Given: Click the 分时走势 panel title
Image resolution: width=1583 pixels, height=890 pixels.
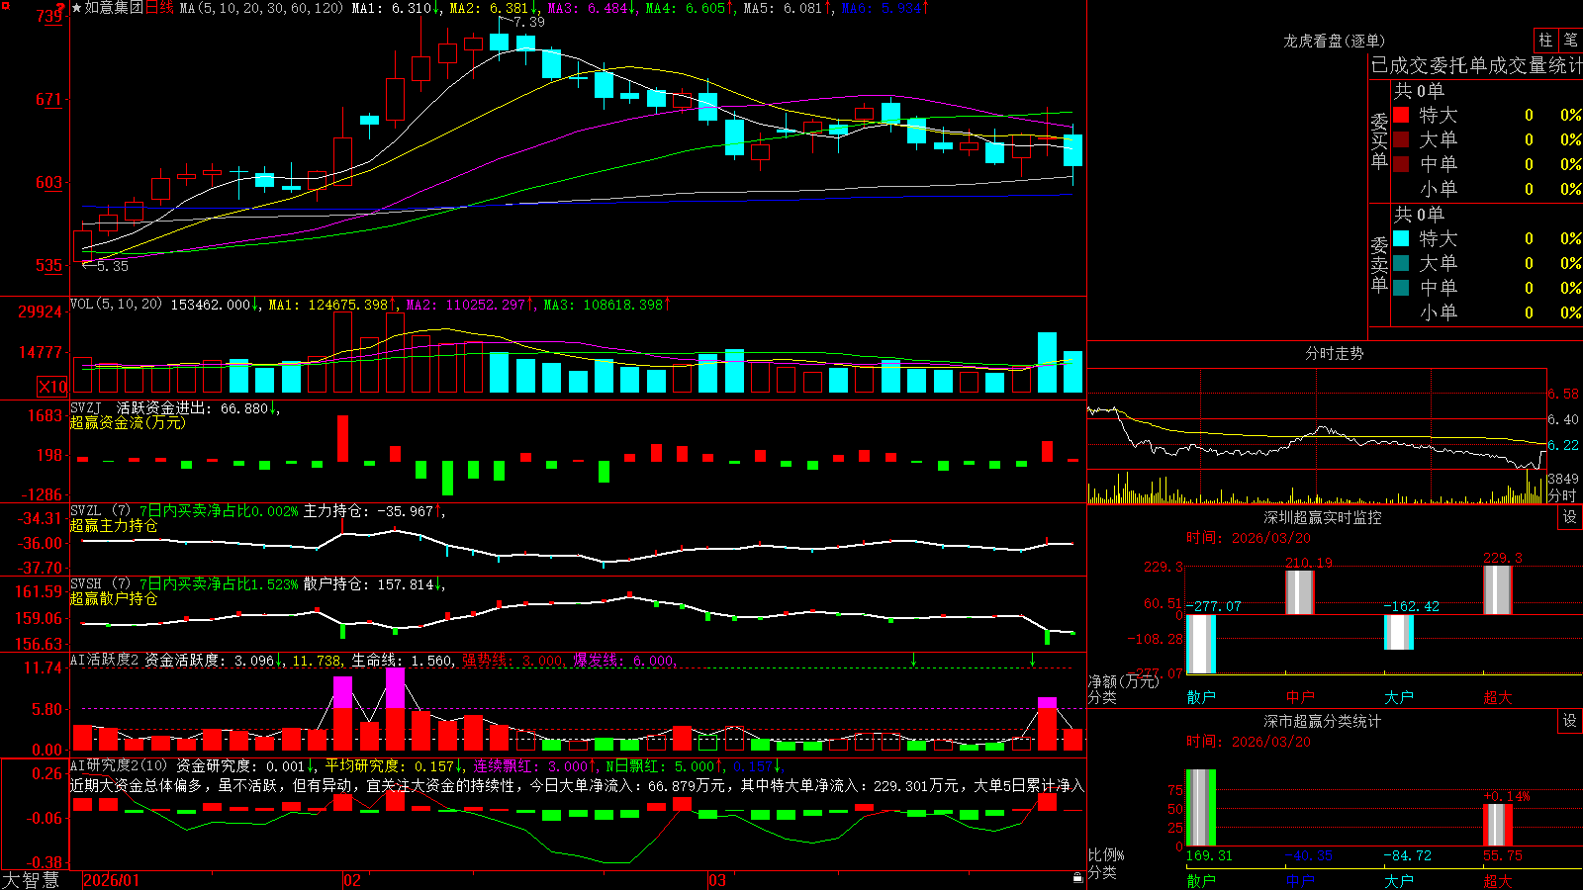Looking at the screenshot, I should pos(1334,353).
